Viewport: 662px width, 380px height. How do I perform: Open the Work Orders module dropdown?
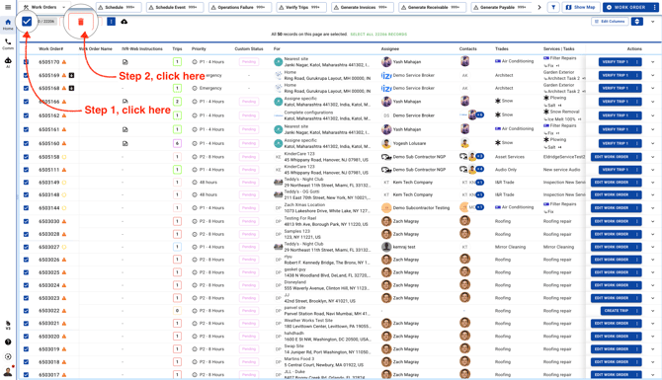tap(44, 7)
